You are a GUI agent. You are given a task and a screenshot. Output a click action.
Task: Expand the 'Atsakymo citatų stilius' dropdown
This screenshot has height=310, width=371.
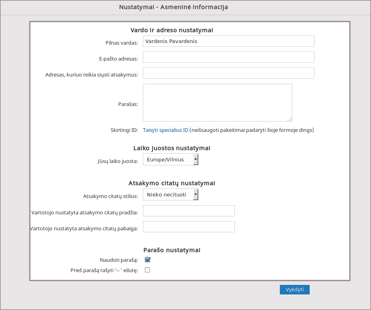click(170, 195)
